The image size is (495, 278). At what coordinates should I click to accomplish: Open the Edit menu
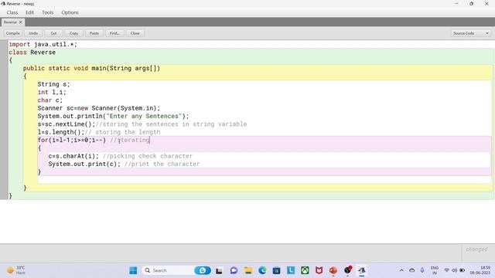click(x=29, y=12)
